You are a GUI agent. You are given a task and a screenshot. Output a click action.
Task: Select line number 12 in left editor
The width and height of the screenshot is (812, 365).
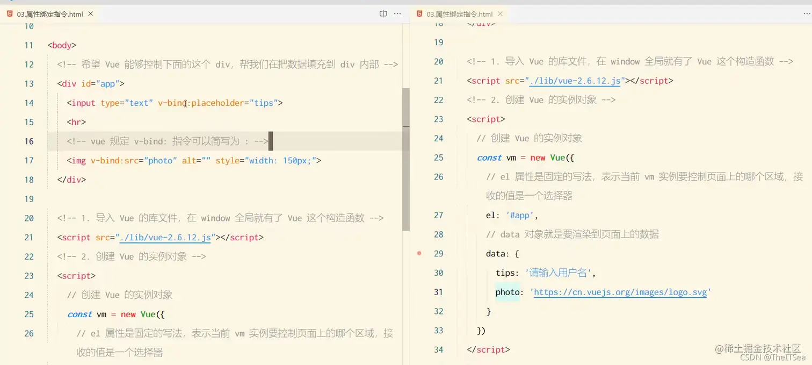click(29, 65)
